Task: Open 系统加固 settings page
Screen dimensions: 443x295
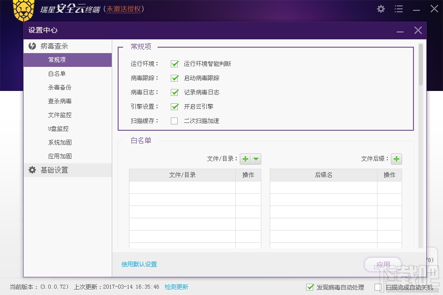Action: click(60, 142)
